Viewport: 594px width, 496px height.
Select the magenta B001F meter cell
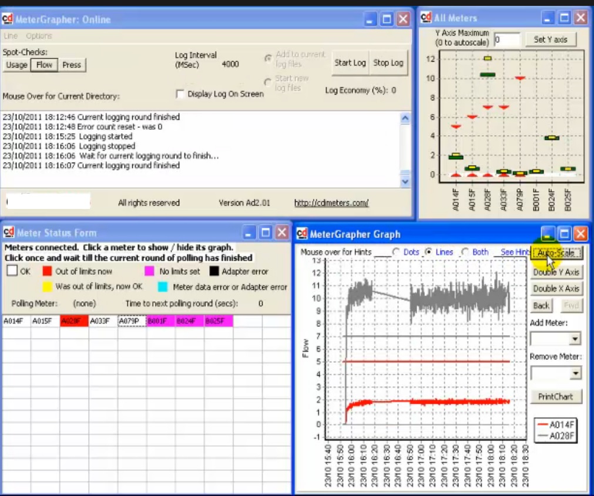point(160,321)
